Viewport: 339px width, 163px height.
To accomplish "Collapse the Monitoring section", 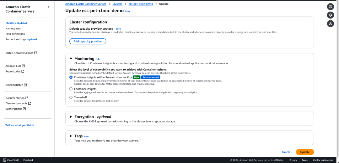I will click(71, 58).
